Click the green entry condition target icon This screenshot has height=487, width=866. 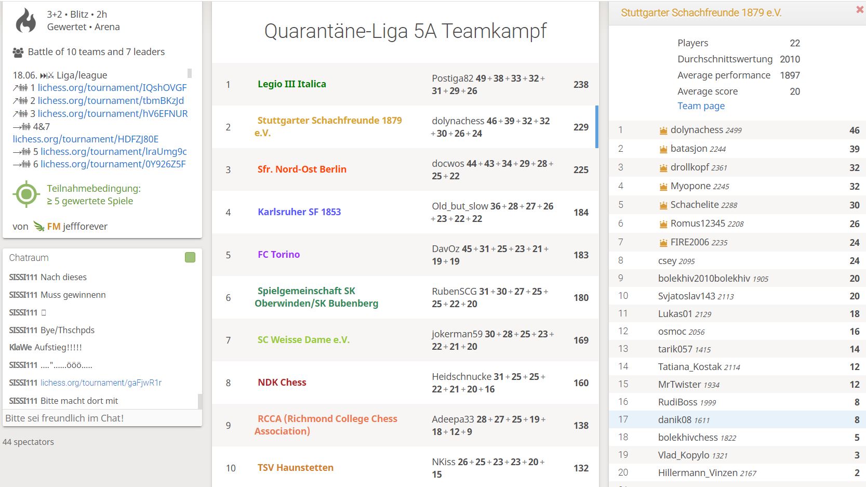(x=26, y=194)
